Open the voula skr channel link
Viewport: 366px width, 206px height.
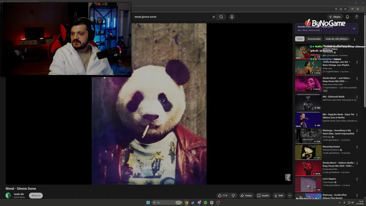[19, 194]
